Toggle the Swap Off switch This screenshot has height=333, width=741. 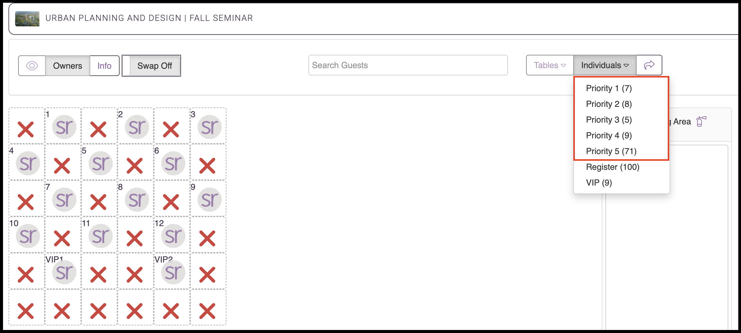click(151, 66)
